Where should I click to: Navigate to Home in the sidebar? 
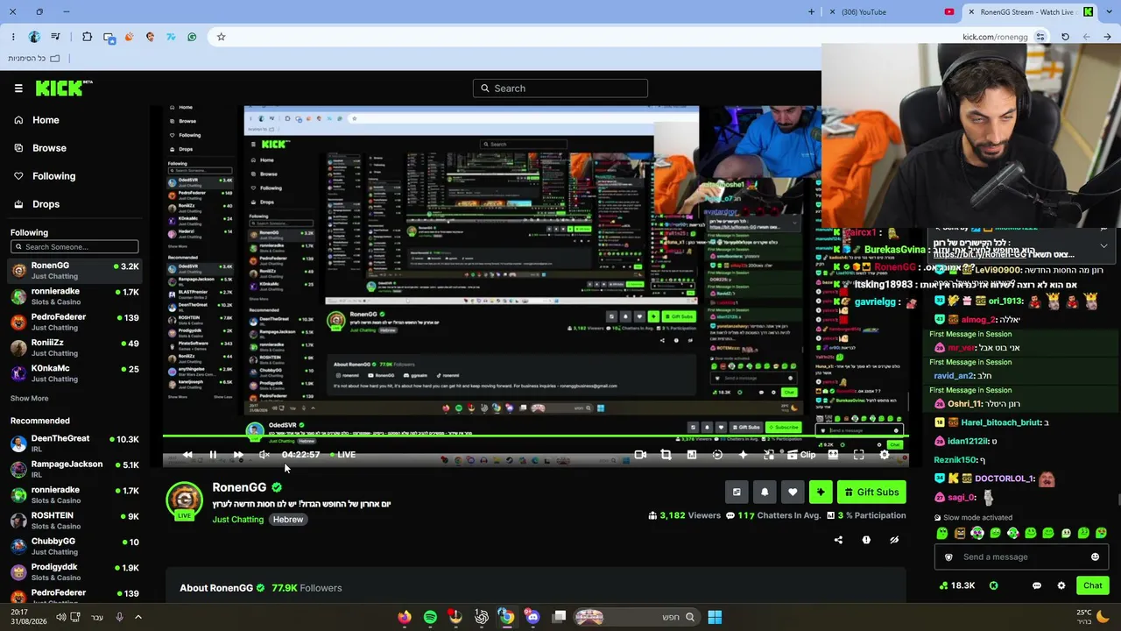pyautogui.click(x=46, y=120)
